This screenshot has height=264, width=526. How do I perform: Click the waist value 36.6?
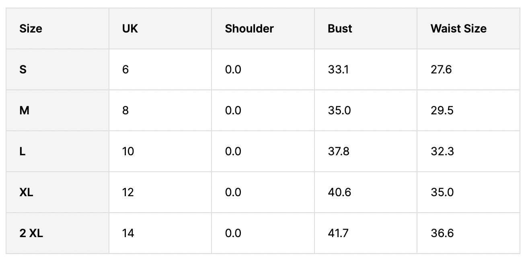[442, 234]
